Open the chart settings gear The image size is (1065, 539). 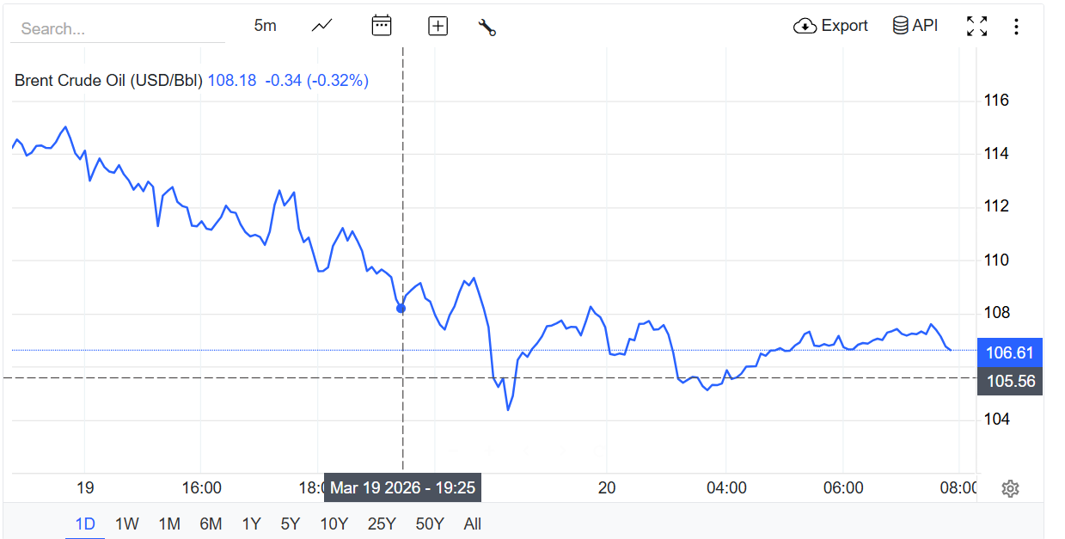(x=1010, y=489)
